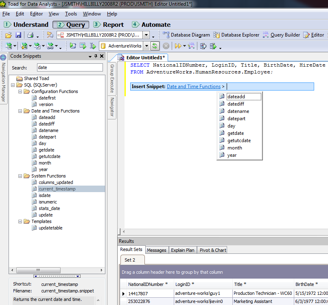This screenshot has height=305, width=328.
Task: Open Code Snippets panel options dropdown arrow
Action: [90, 56]
